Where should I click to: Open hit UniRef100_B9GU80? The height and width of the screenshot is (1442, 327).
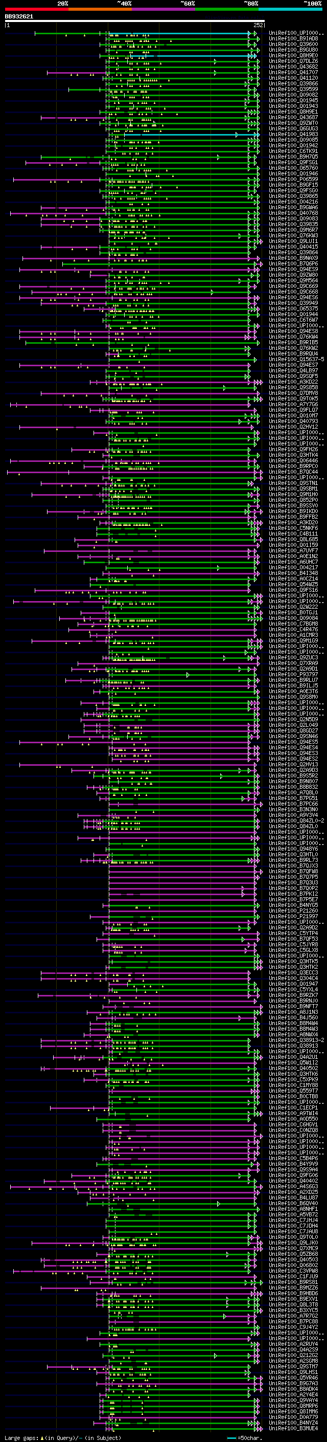click(293, 50)
